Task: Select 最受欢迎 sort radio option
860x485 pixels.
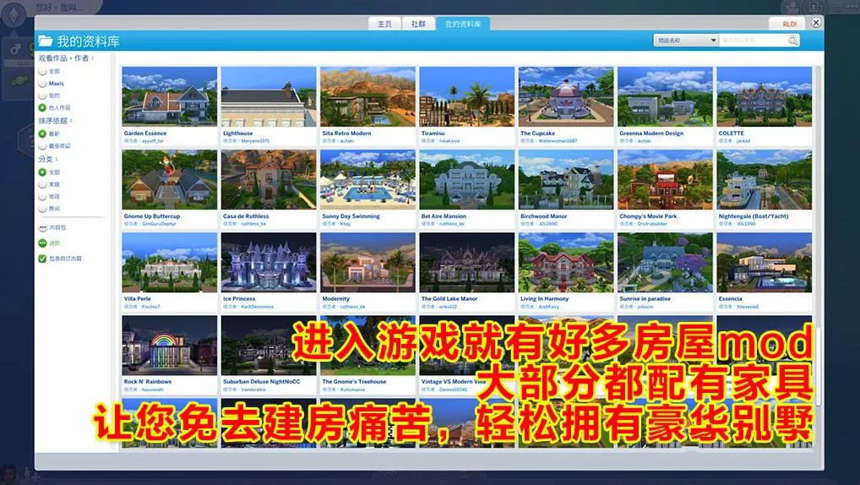Action: tap(42, 146)
